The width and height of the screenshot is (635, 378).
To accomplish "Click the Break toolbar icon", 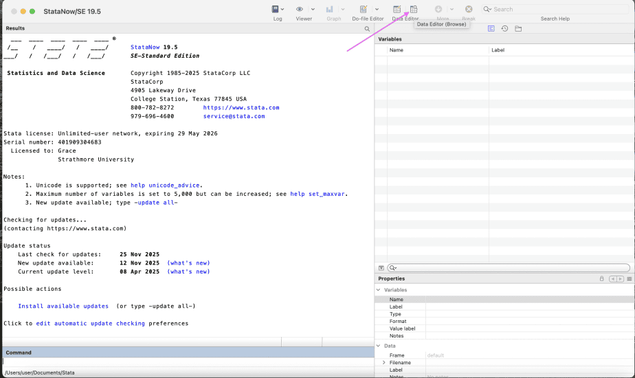I will click(469, 9).
